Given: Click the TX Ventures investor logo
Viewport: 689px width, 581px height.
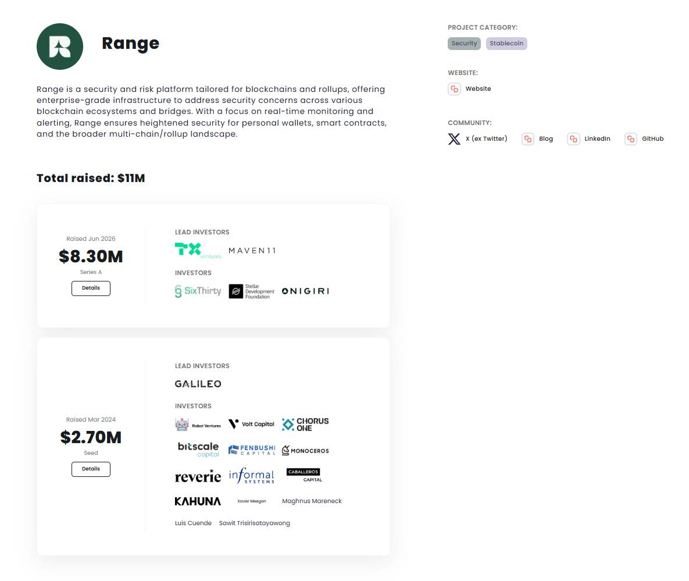Looking at the screenshot, I should tap(198, 251).
